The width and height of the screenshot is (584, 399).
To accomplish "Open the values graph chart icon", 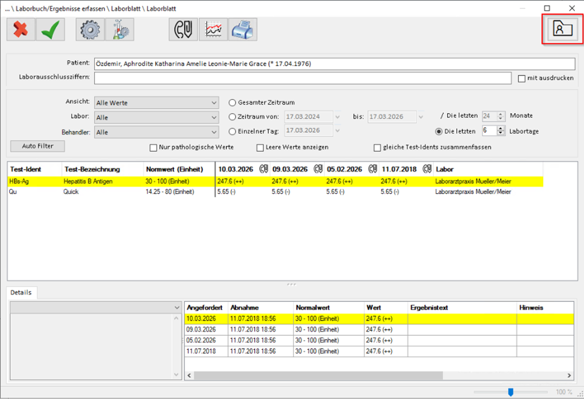I will [213, 29].
